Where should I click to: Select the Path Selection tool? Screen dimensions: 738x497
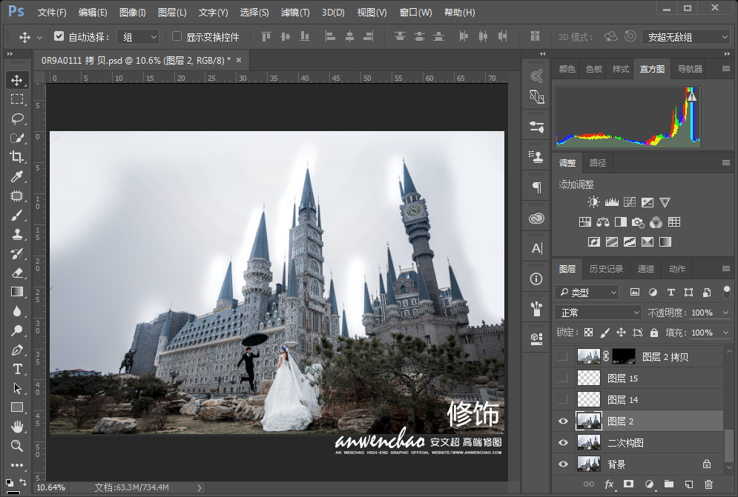pyautogui.click(x=17, y=388)
